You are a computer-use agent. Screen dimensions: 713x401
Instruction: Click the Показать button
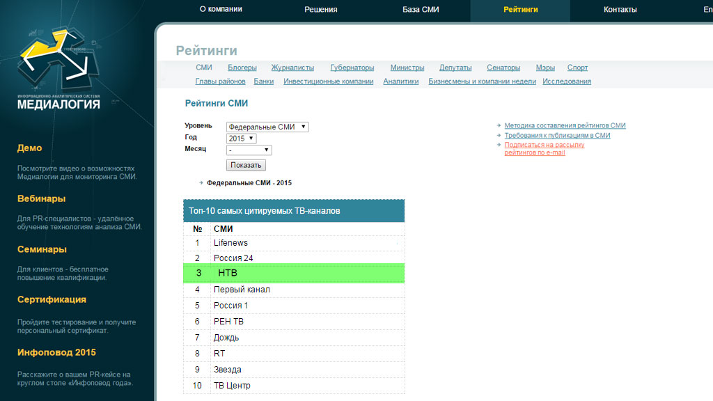click(x=246, y=165)
